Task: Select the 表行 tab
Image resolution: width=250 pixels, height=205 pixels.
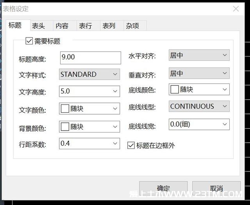Action: click(88, 26)
